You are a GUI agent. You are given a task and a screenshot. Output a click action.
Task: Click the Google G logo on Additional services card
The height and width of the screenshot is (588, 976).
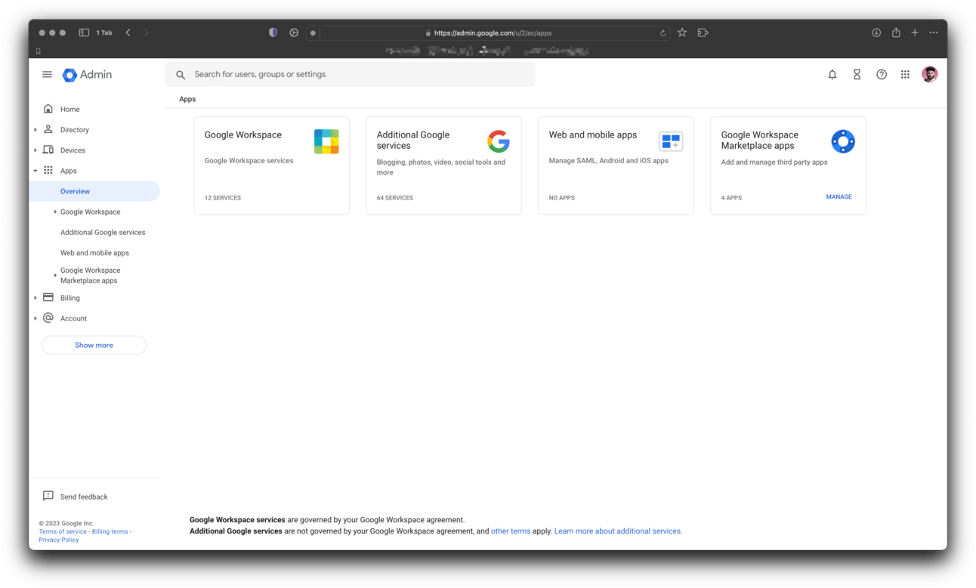pos(499,141)
